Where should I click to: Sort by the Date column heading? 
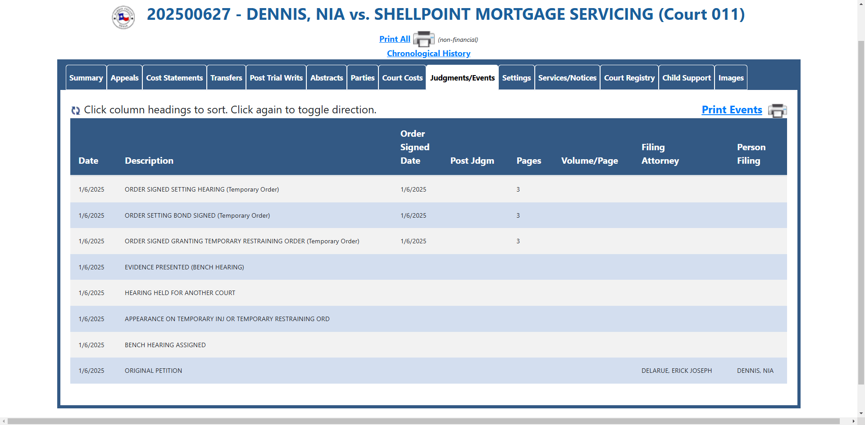pos(88,161)
